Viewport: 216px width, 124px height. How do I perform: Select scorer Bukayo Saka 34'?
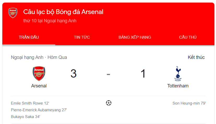pos(26,116)
